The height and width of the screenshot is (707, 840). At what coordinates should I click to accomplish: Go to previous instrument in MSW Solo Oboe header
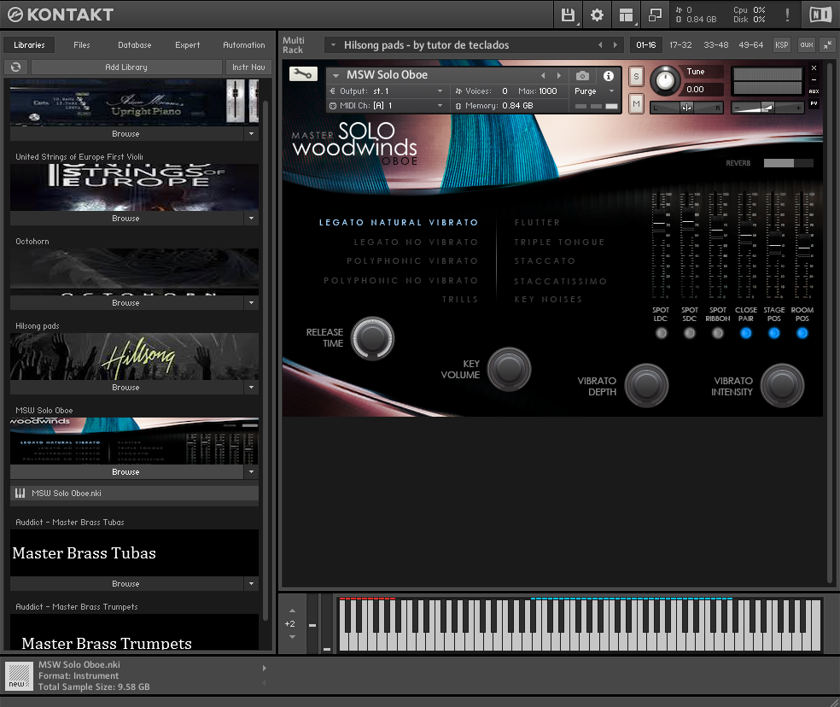coord(543,76)
